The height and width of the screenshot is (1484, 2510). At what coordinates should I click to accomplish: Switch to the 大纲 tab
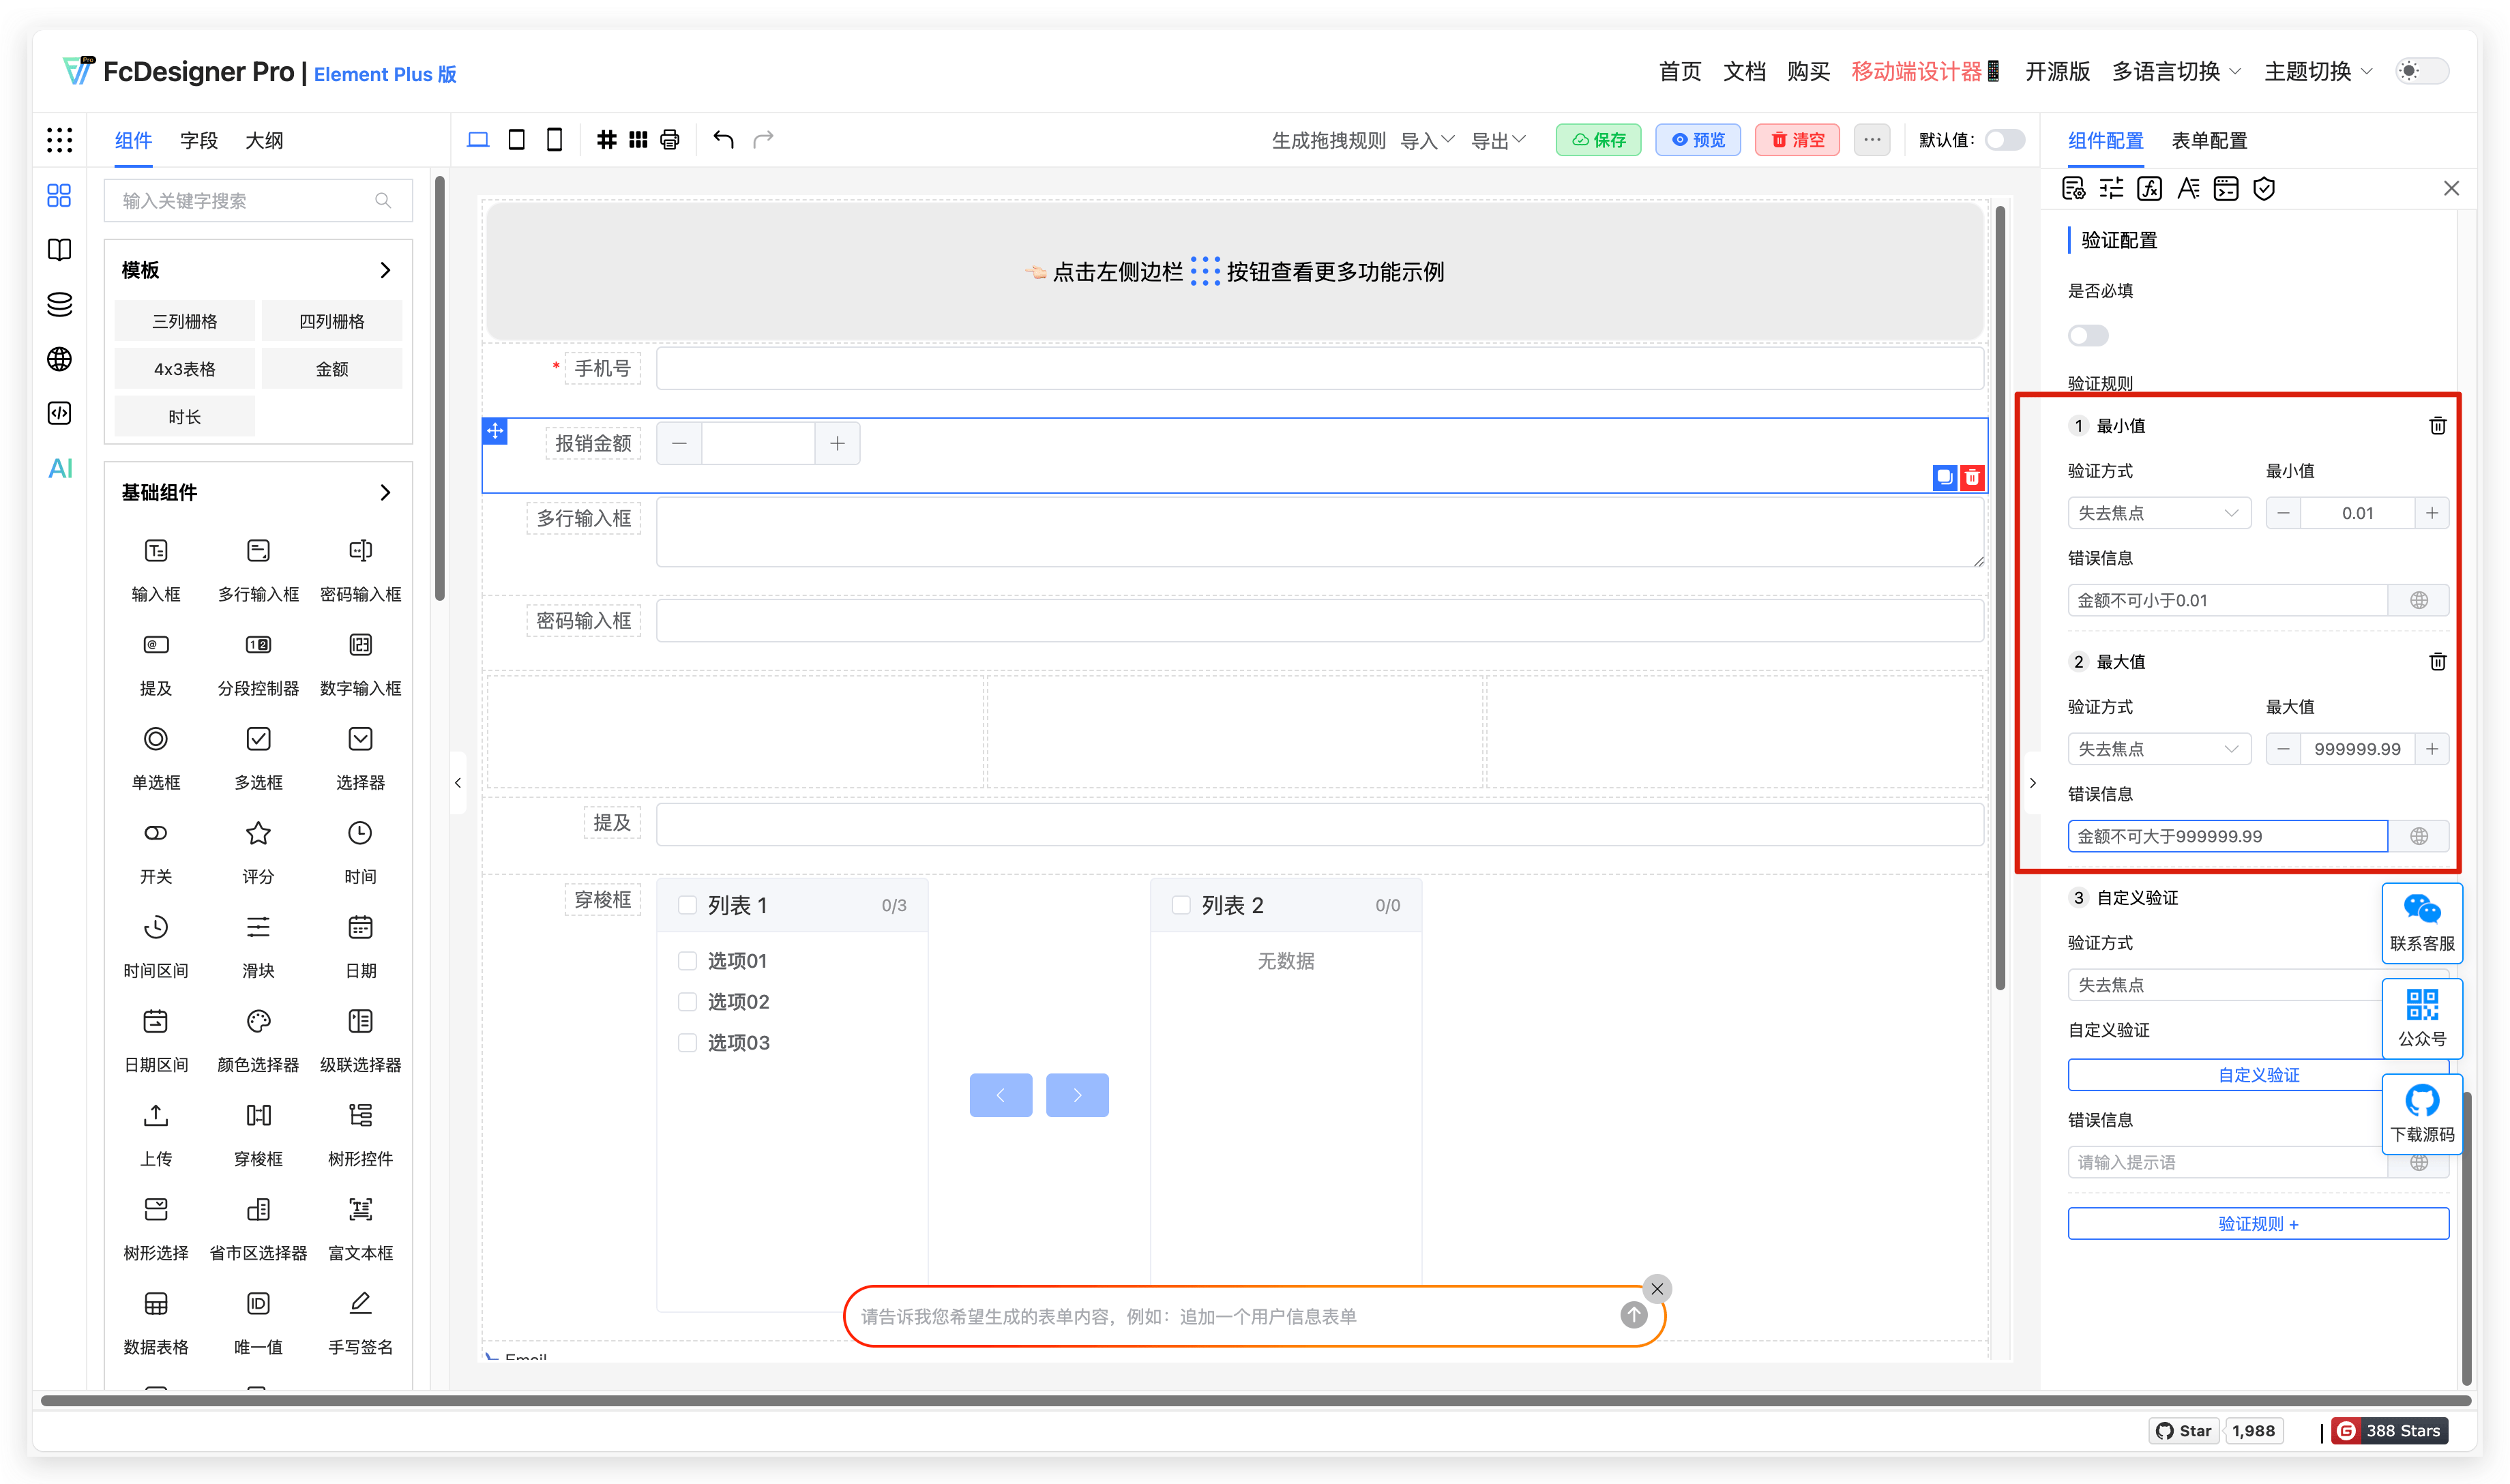click(x=264, y=141)
